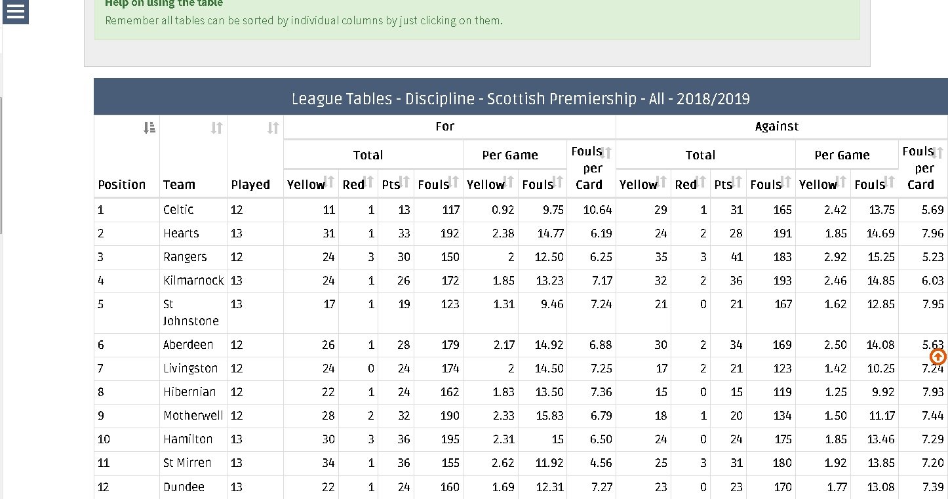Sort by Against Fouls per Card icon
948x499 pixels.
click(938, 153)
